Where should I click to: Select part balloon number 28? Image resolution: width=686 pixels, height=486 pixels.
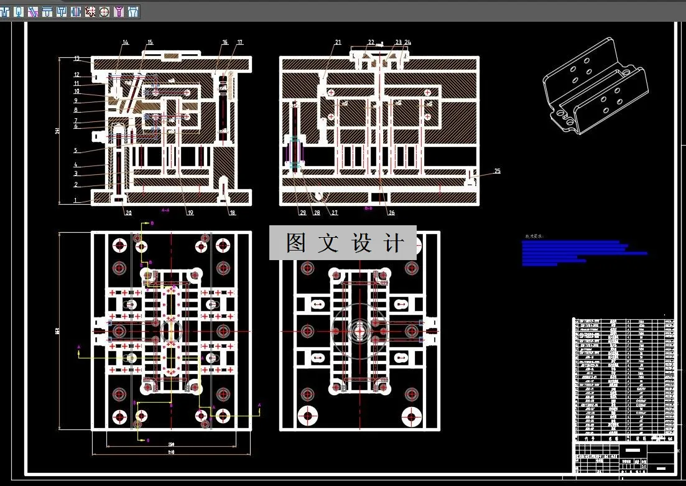pos(317,213)
